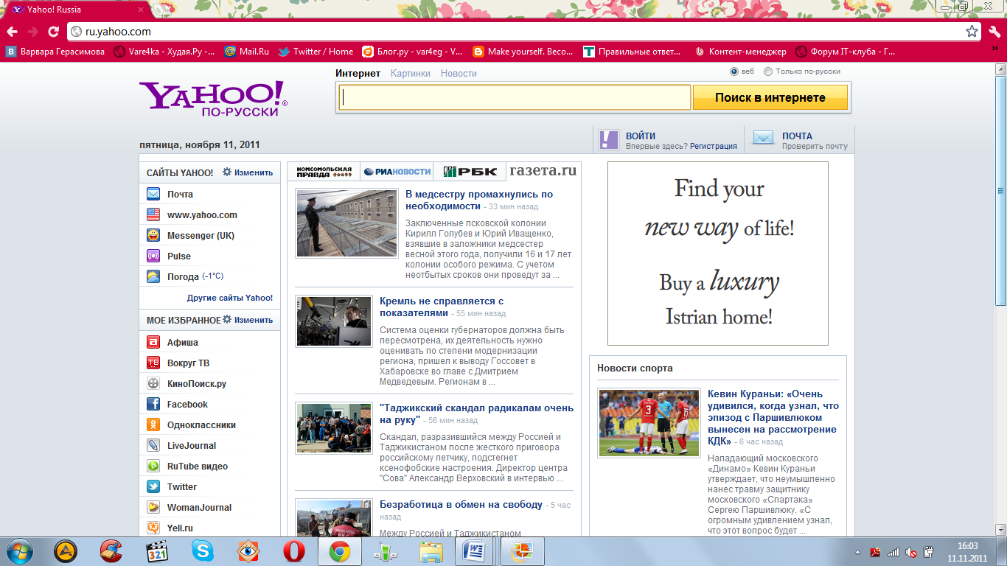
Task: Click Изменить next to Мое избранное
Action: 248,320
